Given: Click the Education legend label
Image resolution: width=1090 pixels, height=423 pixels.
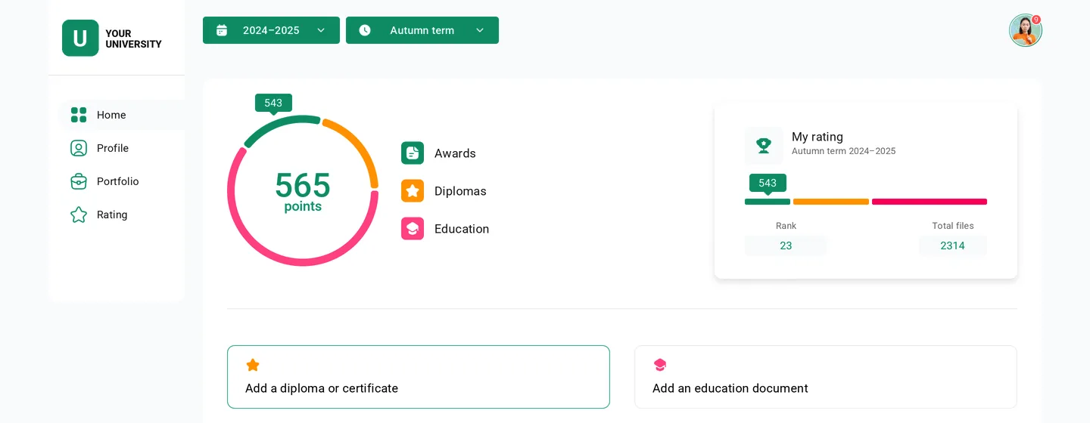Looking at the screenshot, I should (x=462, y=229).
